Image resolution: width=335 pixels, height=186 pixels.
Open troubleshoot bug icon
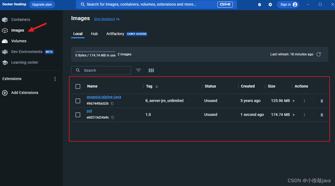pos(260,5)
